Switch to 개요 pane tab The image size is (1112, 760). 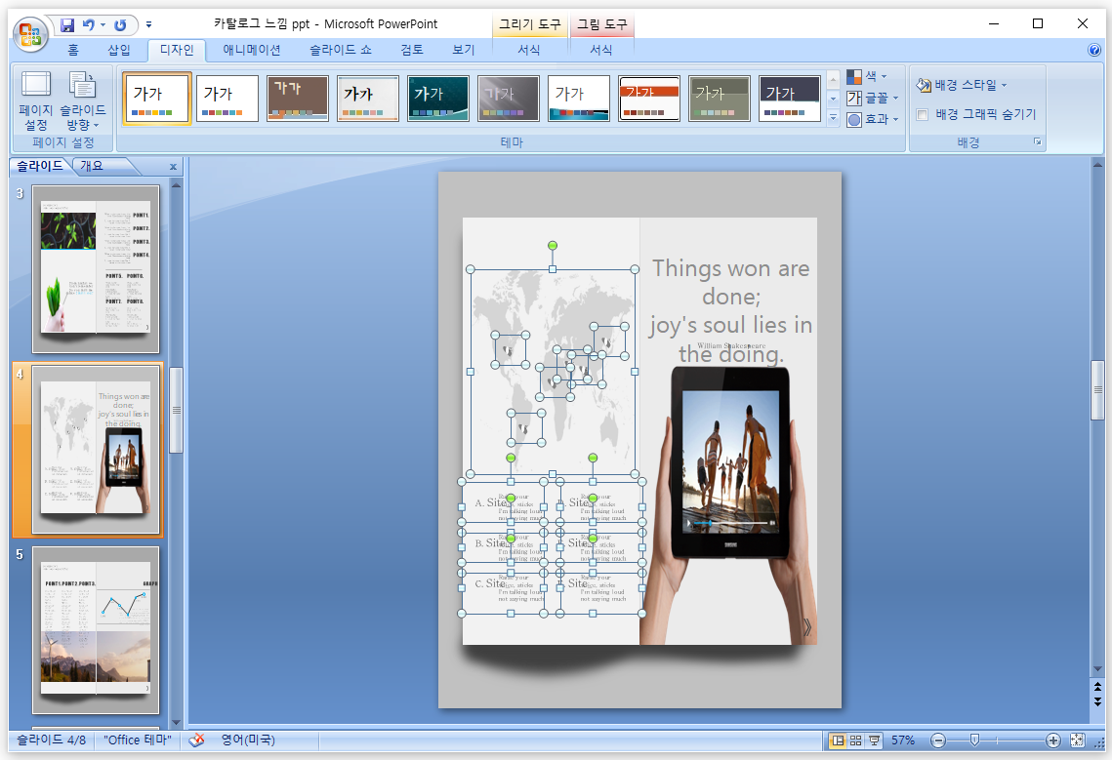[92, 165]
